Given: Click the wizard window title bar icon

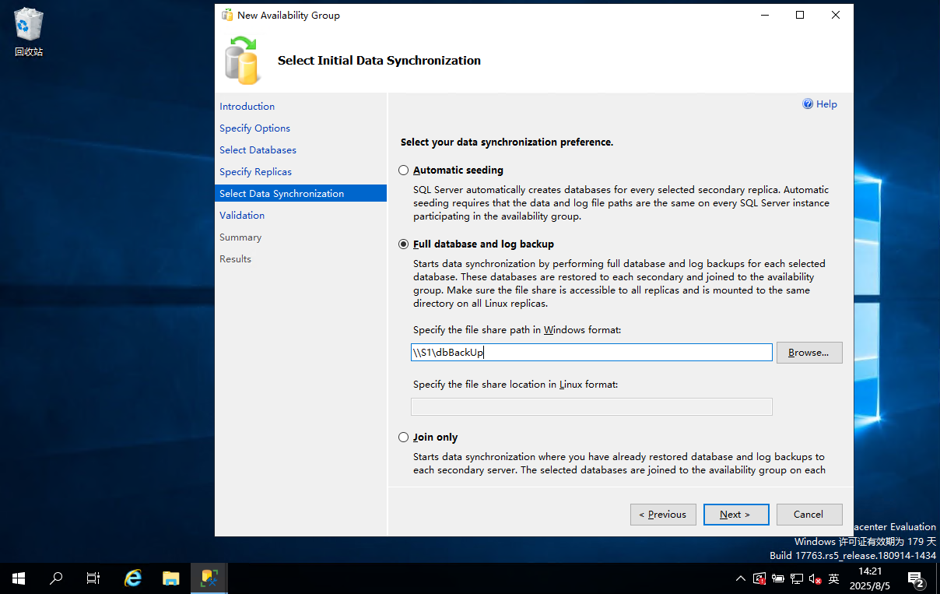Looking at the screenshot, I should [x=227, y=15].
